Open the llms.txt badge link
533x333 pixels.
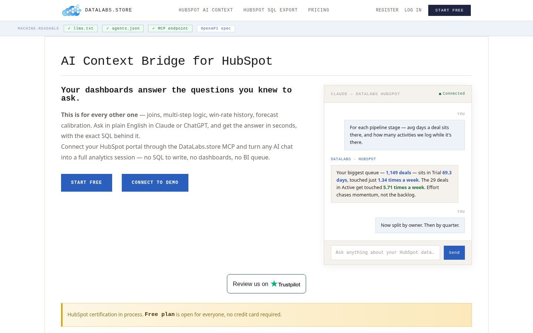click(81, 28)
